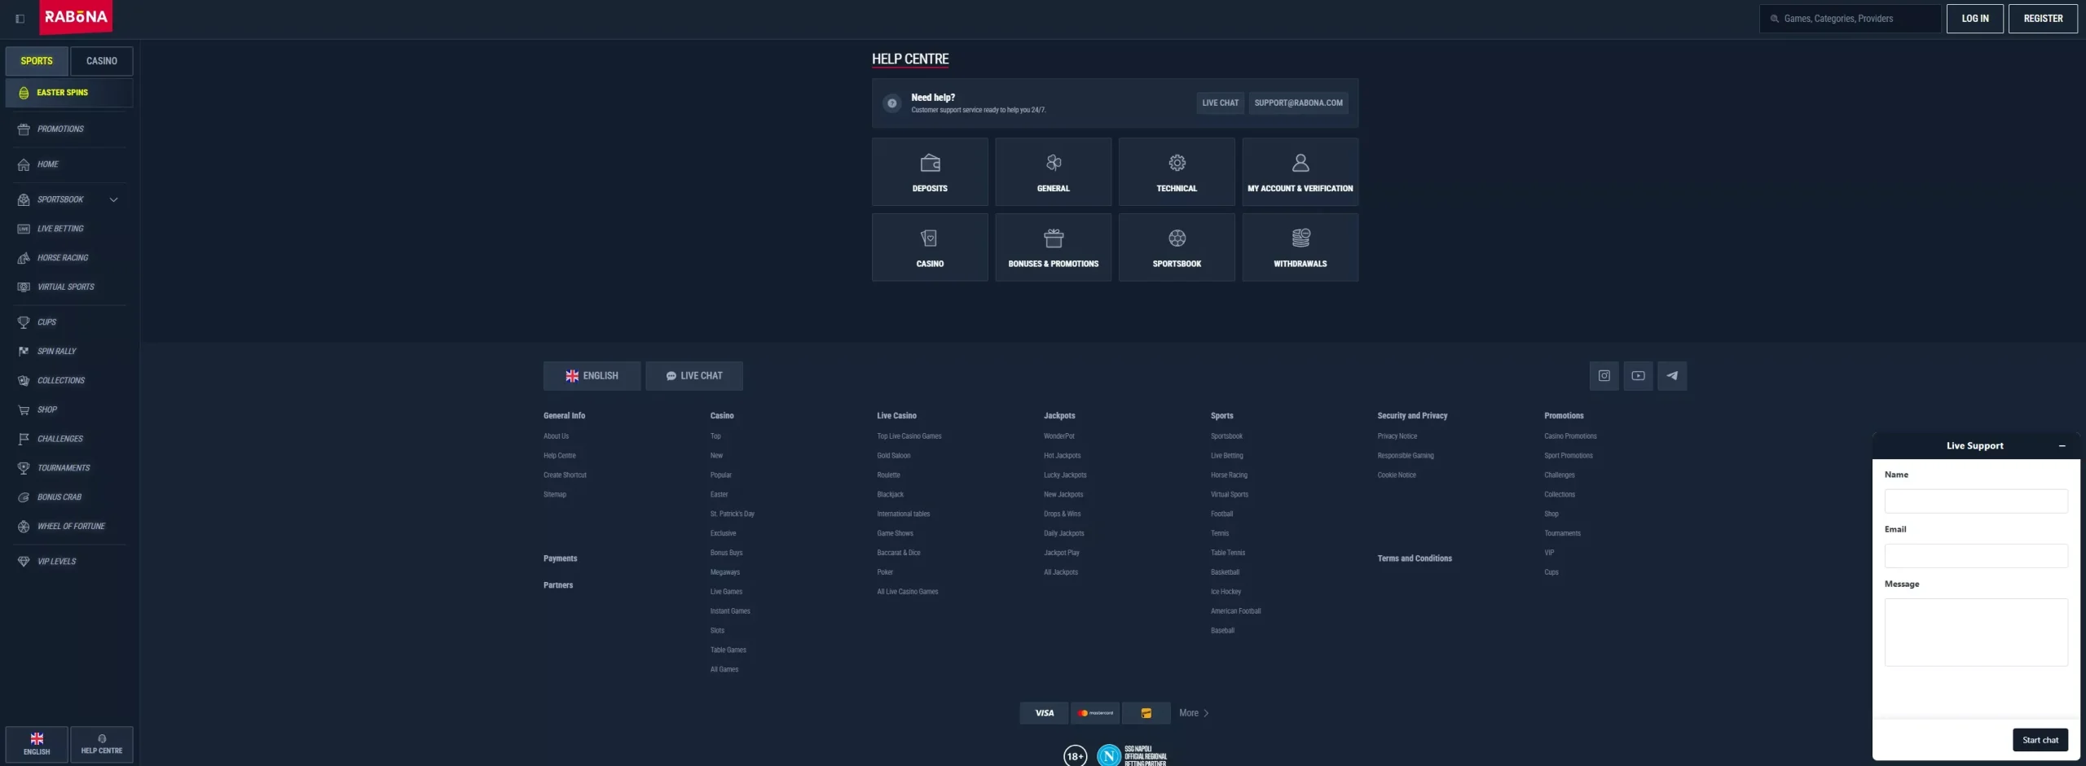Expand More payment methods
This screenshot has width=2086, height=766.
pyautogui.click(x=1194, y=713)
